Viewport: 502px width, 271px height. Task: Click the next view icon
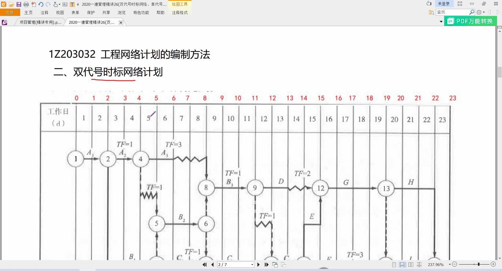coord(283,264)
